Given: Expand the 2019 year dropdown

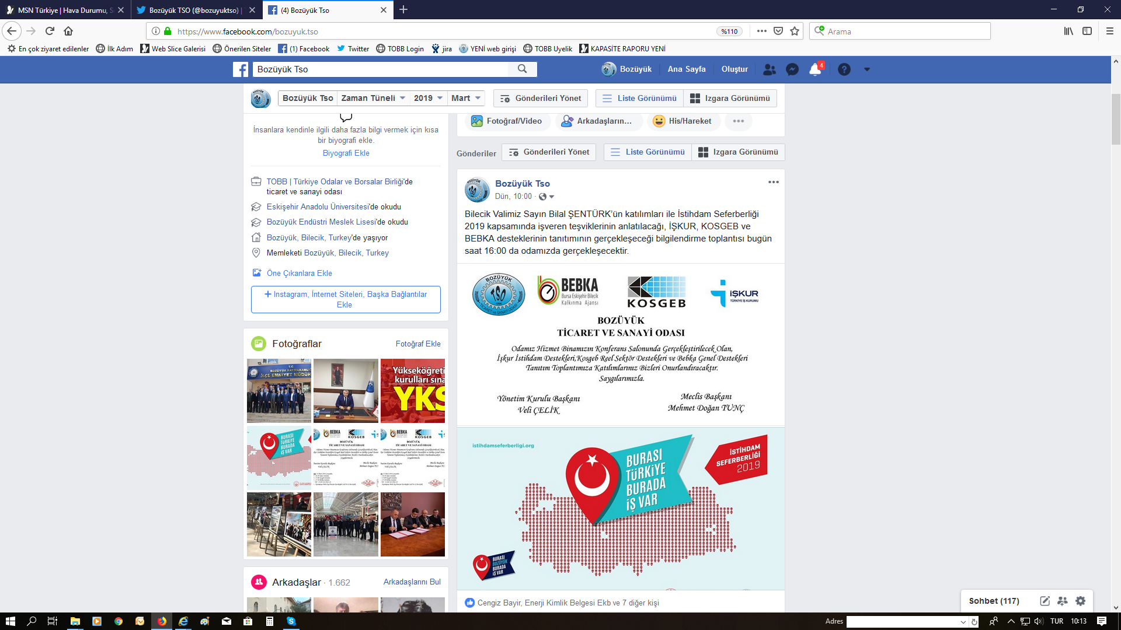Looking at the screenshot, I should (x=428, y=98).
